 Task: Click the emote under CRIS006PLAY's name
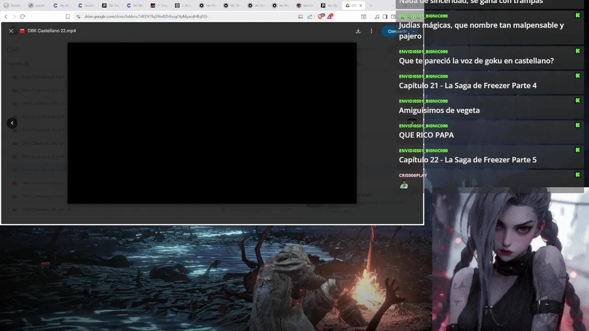pyautogui.click(x=404, y=185)
